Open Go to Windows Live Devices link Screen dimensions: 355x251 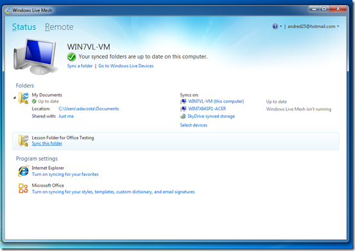pos(126,66)
